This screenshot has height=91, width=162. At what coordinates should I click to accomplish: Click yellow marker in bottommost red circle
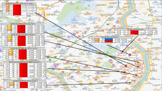click(x=131, y=82)
